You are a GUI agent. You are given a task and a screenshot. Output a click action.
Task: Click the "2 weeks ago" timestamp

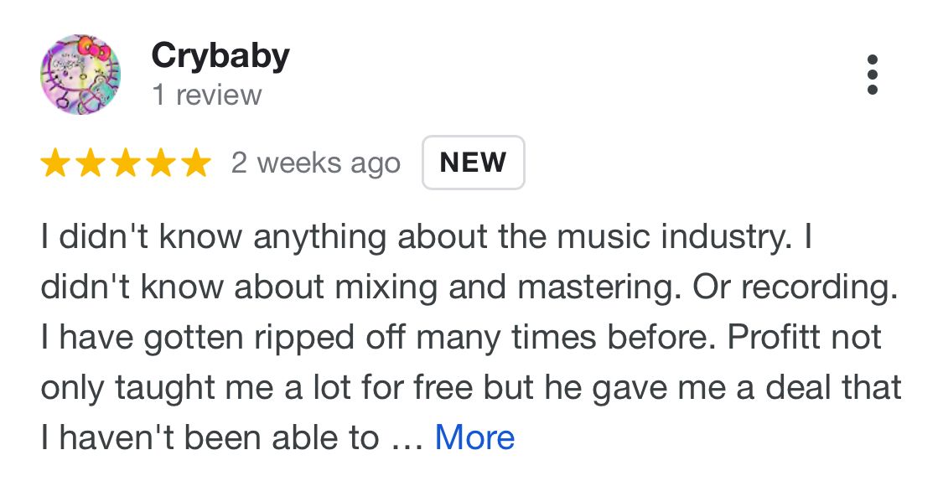point(315,163)
